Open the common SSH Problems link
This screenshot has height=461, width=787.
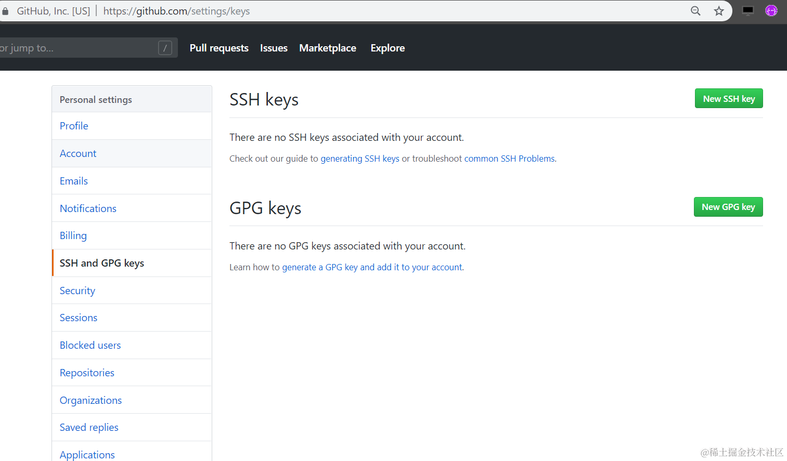tap(509, 159)
